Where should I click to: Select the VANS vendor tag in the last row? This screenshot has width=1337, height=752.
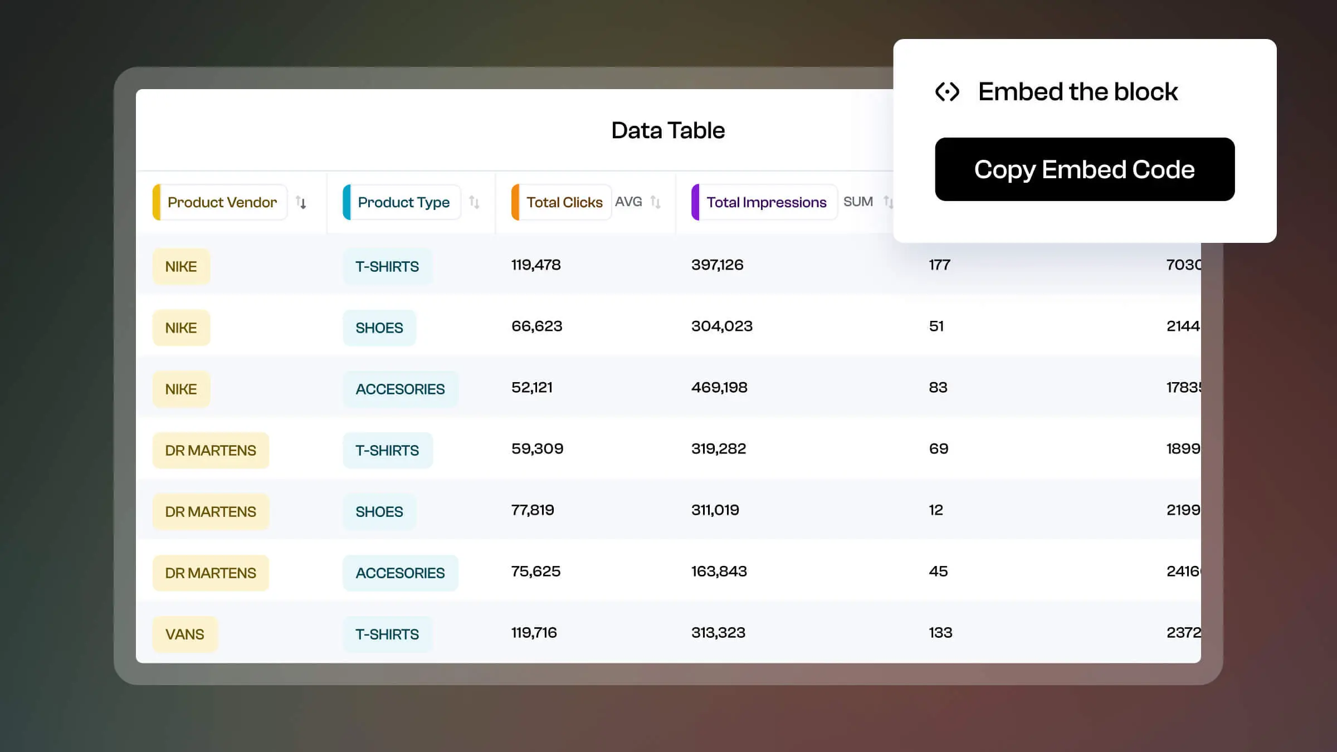[x=185, y=634]
